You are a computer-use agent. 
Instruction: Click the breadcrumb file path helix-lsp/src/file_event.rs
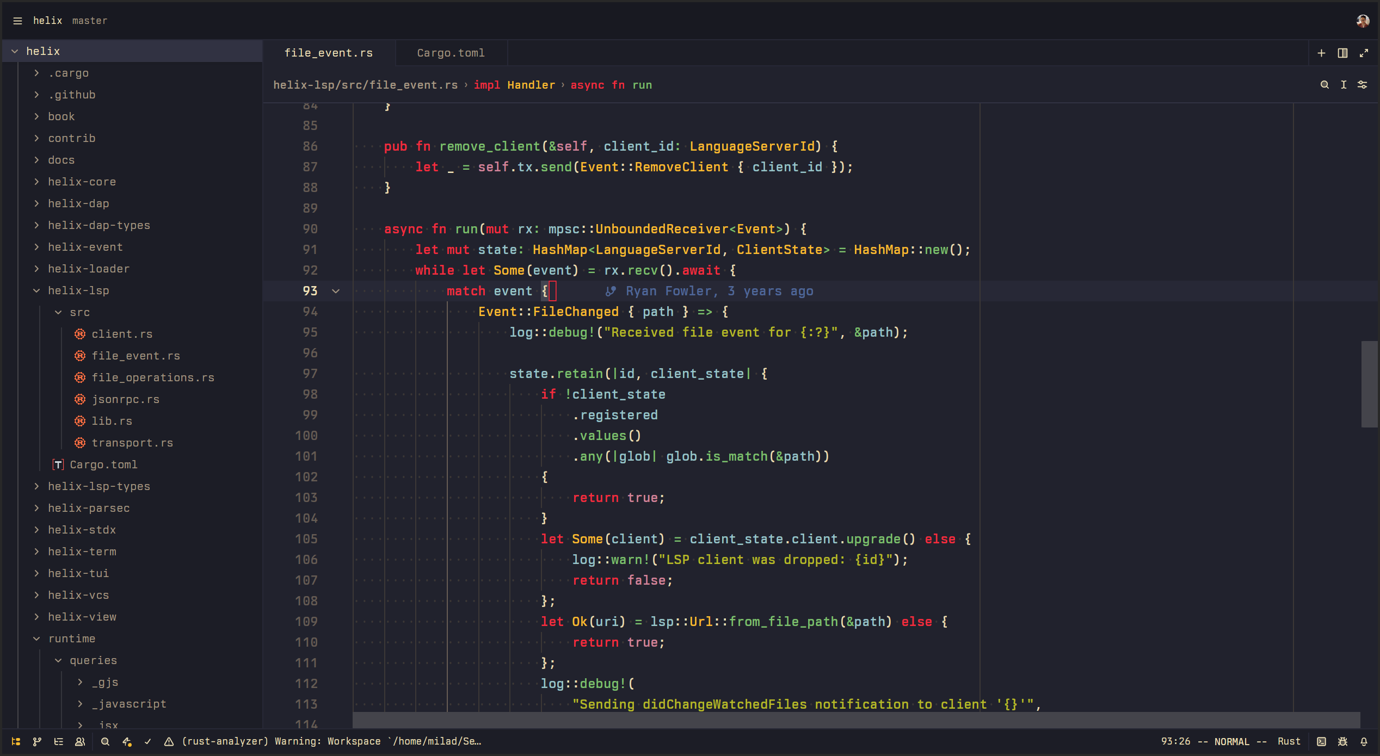click(x=365, y=85)
